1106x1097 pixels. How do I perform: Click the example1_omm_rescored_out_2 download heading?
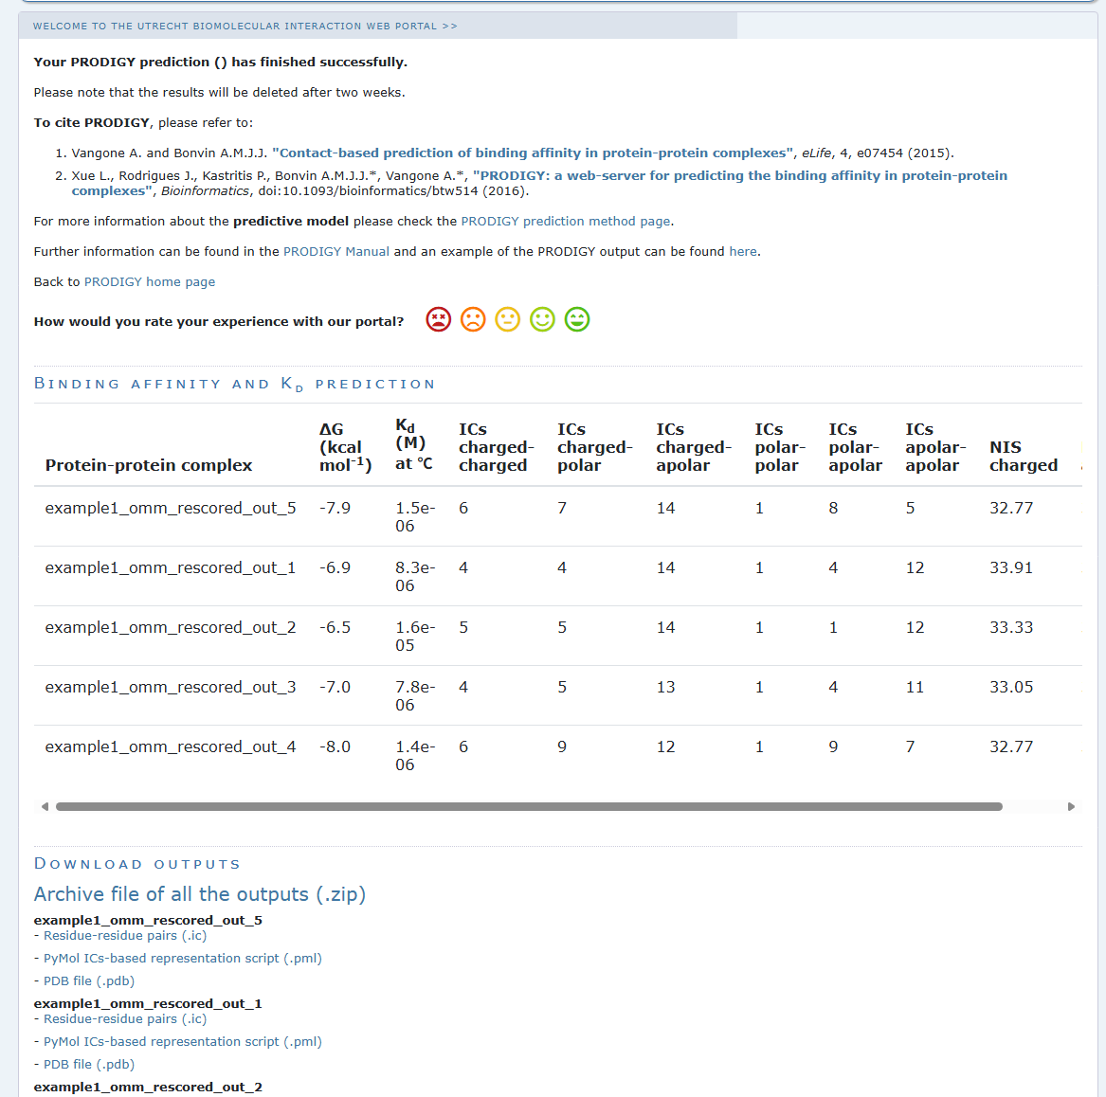coord(148,1088)
